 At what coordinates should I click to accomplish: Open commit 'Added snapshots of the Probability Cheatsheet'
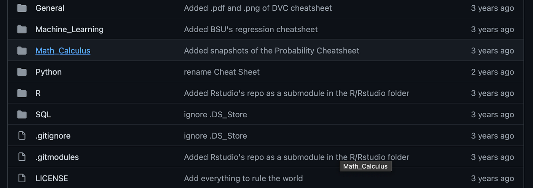271,51
